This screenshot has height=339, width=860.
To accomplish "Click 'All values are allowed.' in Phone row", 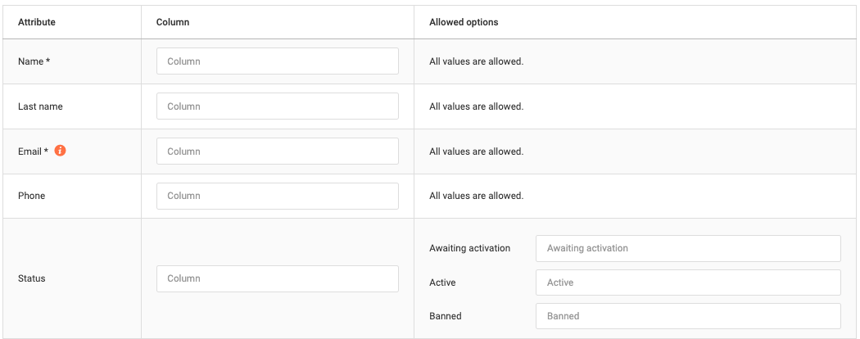I will pyautogui.click(x=477, y=196).
